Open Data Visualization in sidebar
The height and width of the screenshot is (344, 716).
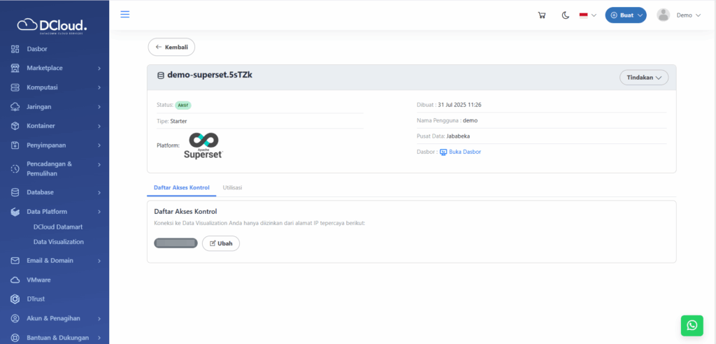click(x=59, y=242)
